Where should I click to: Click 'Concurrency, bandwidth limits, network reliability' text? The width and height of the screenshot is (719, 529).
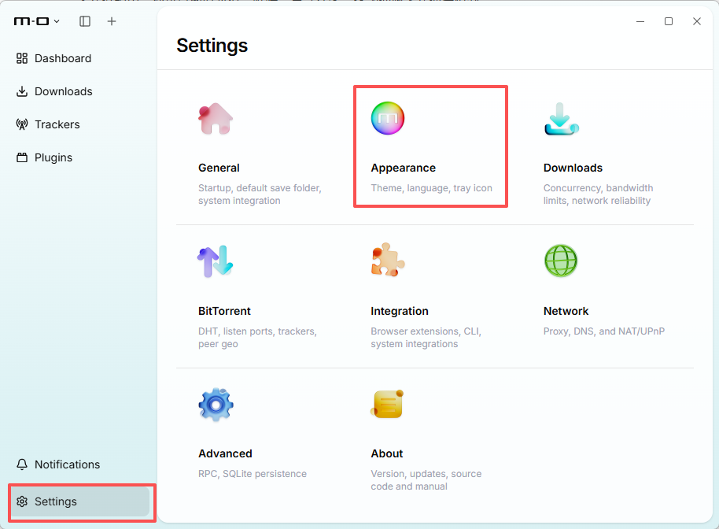point(598,194)
